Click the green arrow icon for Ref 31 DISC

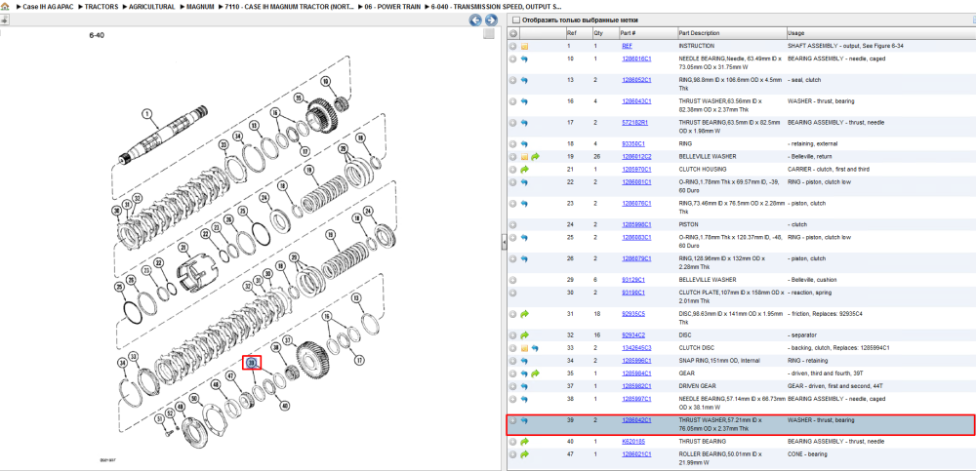[x=524, y=314]
